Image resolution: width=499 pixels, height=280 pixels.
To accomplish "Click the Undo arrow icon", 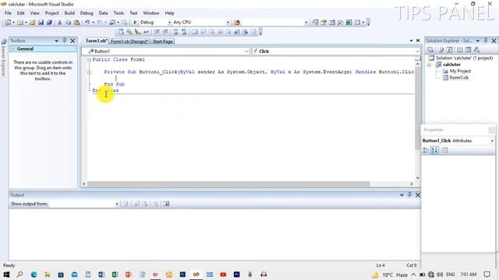I will (x=87, y=23).
